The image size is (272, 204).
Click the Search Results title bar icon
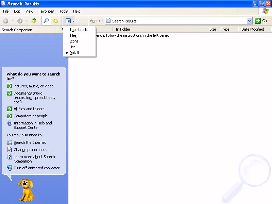[x=3, y=3]
